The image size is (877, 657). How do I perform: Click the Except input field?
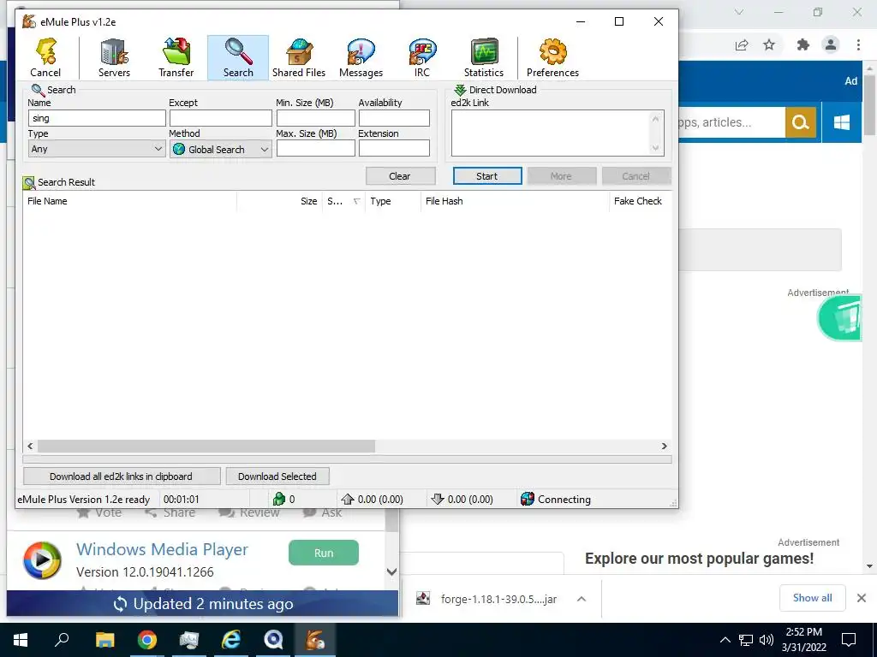(220, 118)
